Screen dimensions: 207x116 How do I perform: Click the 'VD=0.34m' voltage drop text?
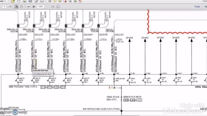pyautogui.click(x=103, y=34)
